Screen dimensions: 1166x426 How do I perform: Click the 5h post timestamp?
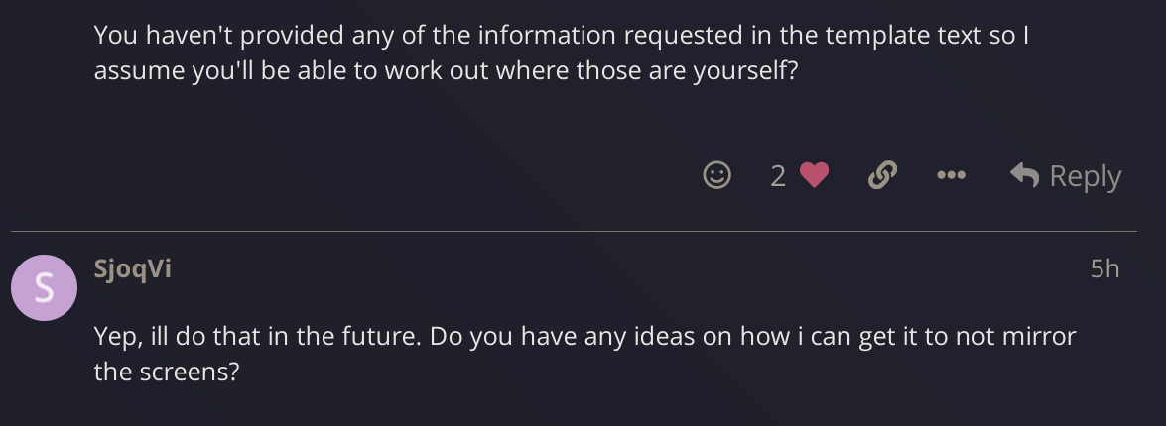coord(1103,268)
